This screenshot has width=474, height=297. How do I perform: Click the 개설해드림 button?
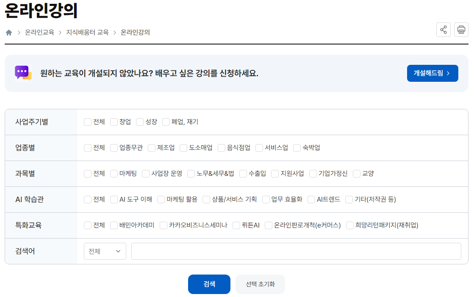(432, 73)
